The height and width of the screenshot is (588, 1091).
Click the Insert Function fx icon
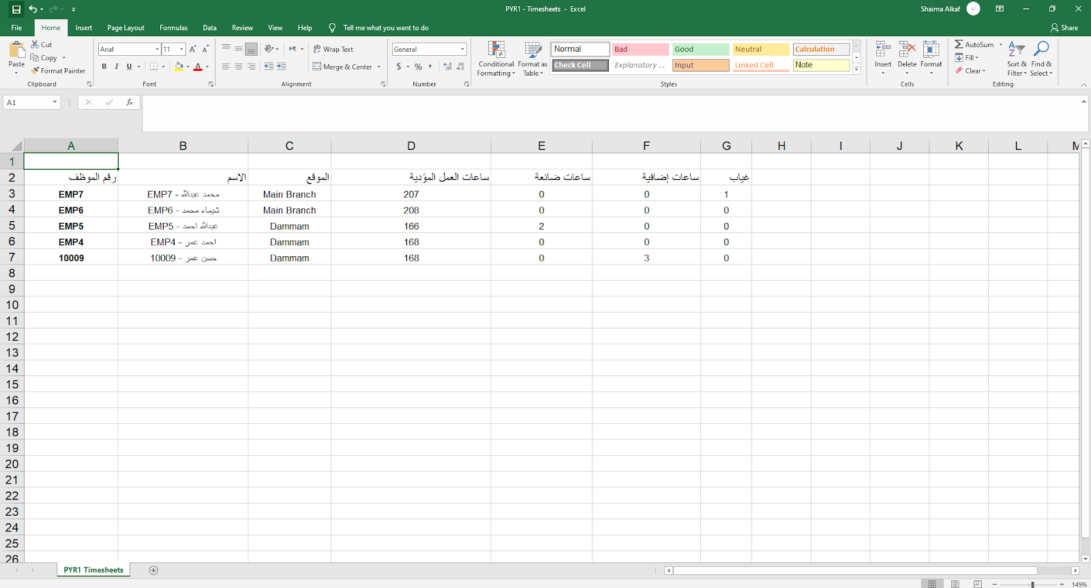(x=130, y=102)
